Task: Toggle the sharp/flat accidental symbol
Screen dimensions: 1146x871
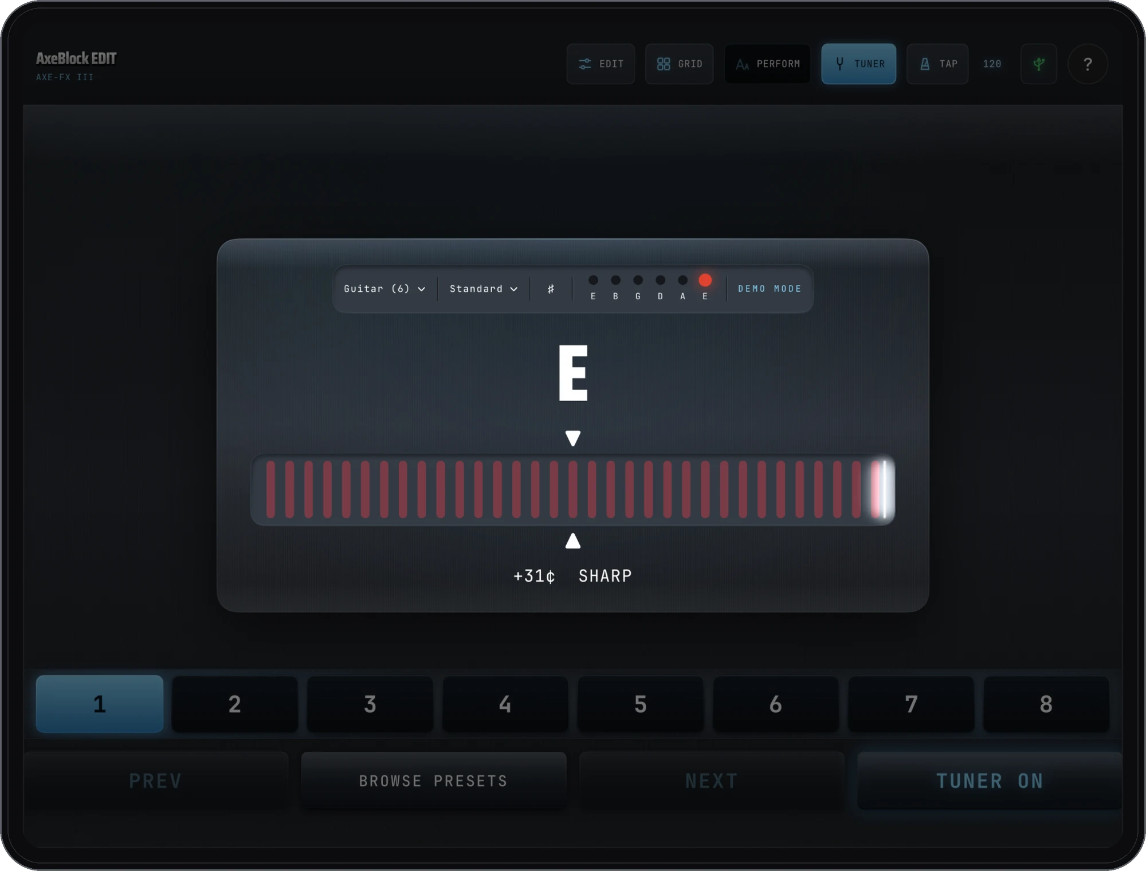Action: point(551,289)
